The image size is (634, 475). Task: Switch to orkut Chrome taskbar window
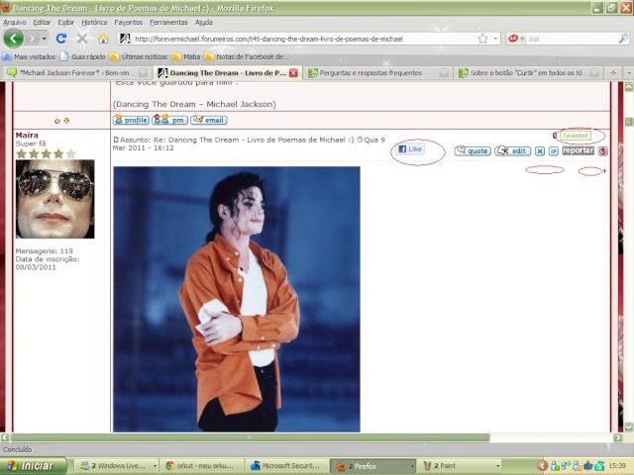[201, 466]
